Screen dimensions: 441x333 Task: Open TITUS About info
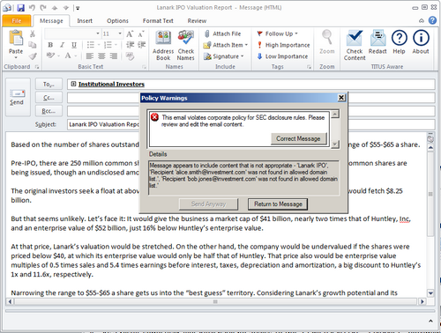point(421,42)
